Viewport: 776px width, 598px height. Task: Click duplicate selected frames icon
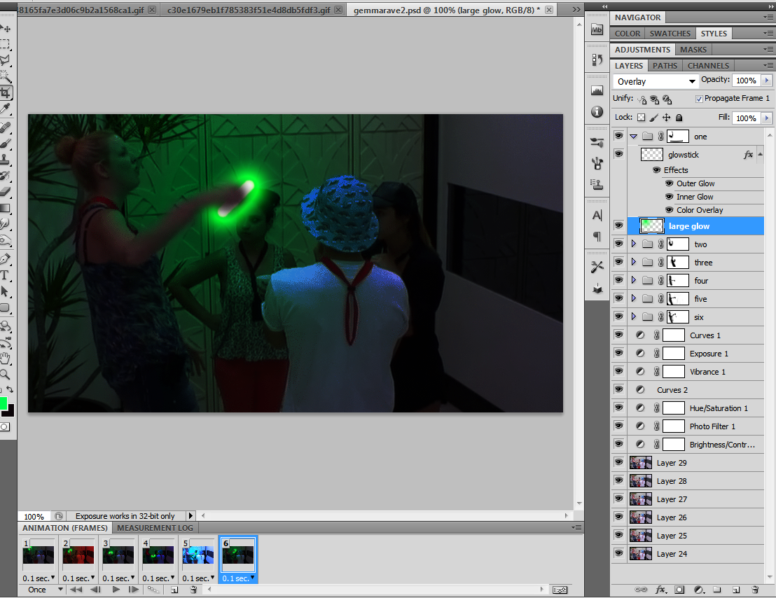click(174, 590)
